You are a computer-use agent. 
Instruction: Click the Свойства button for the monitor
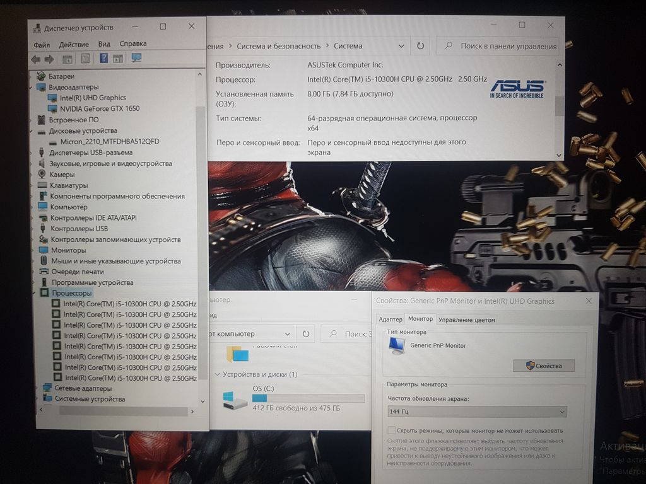pyautogui.click(x=543, y=366)
